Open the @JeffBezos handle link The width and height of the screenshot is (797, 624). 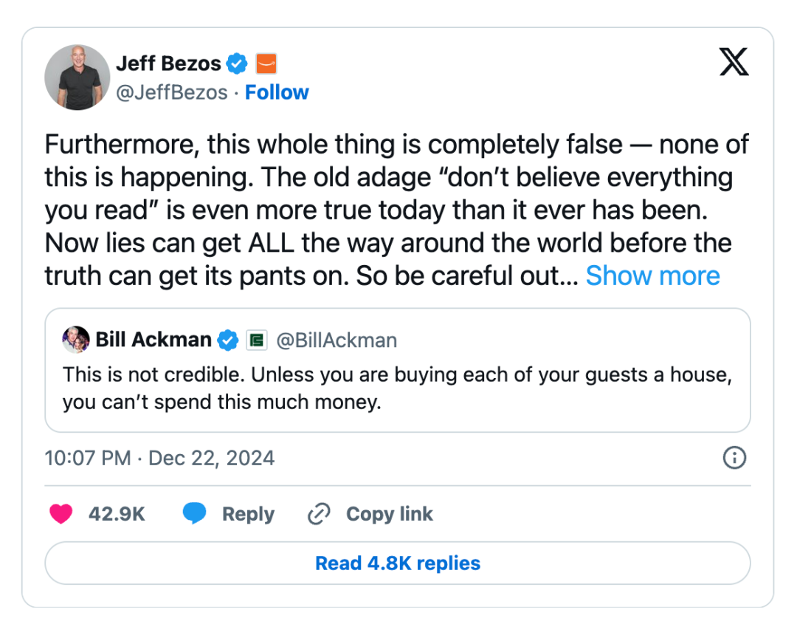coord(171,92)
